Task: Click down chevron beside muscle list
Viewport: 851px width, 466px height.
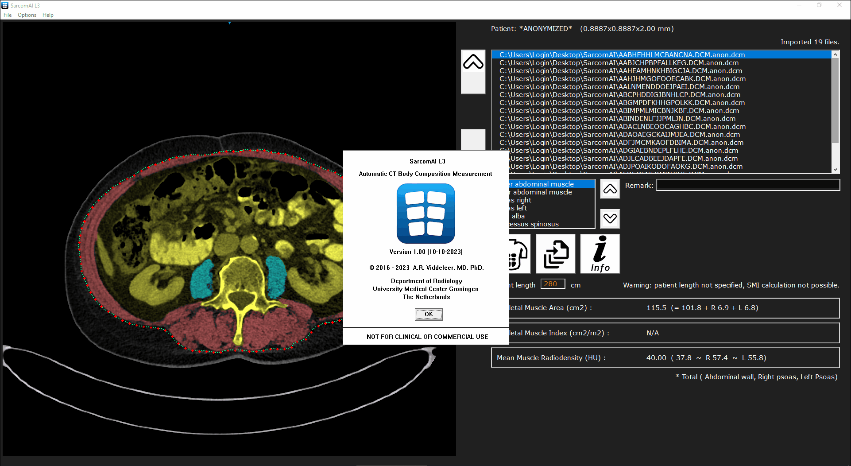Action: tap(610, 218)
